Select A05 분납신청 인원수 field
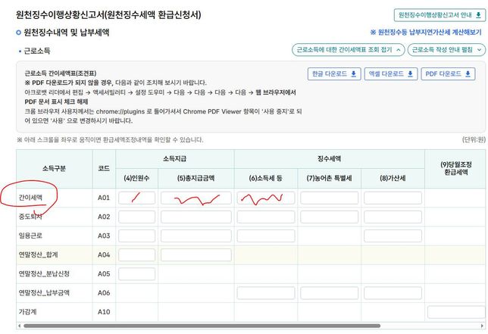This screenshot has width=488, height=334. (x=136, y=273)
